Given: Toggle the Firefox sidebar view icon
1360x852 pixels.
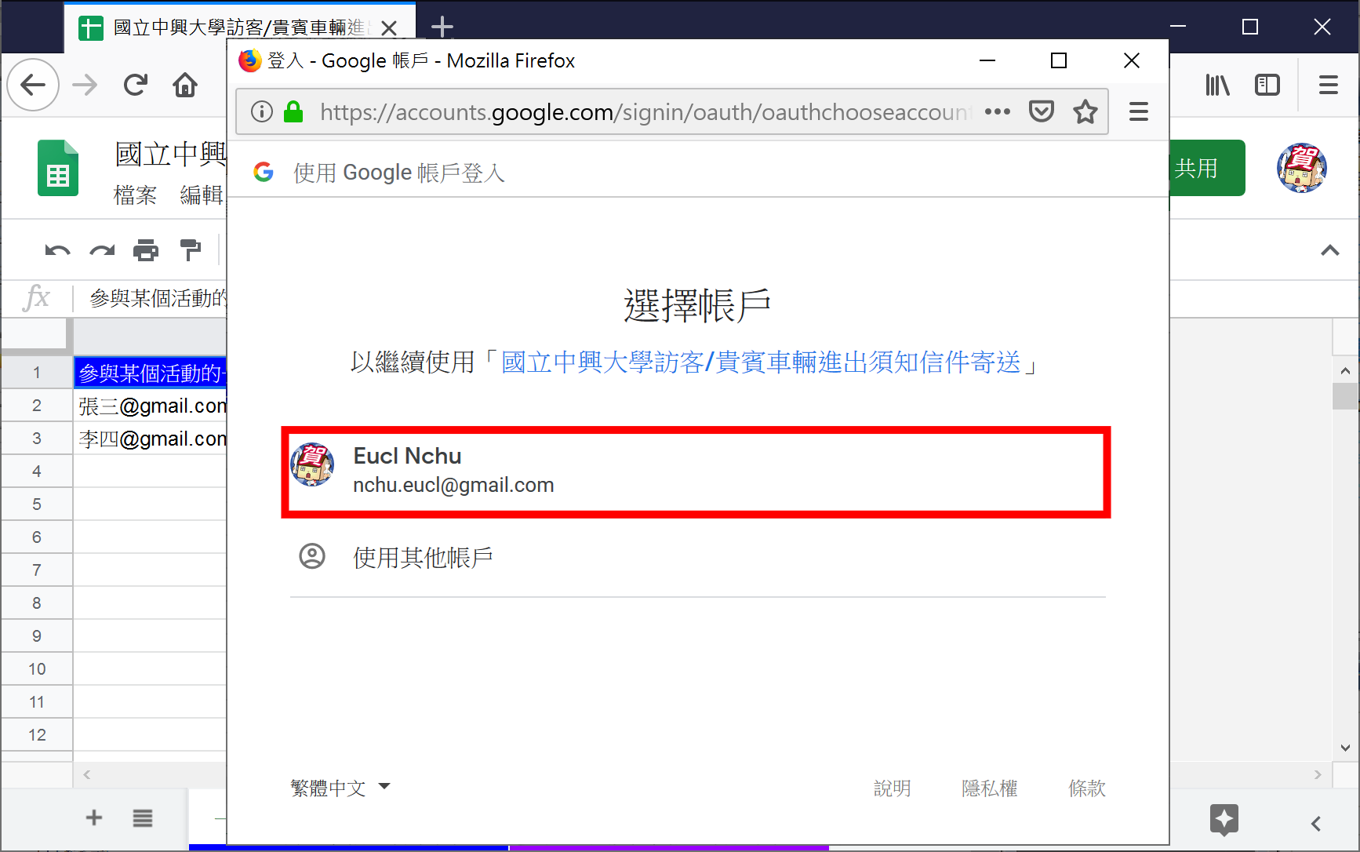Looking at the screenshot, I should [x=1267, y=85].
